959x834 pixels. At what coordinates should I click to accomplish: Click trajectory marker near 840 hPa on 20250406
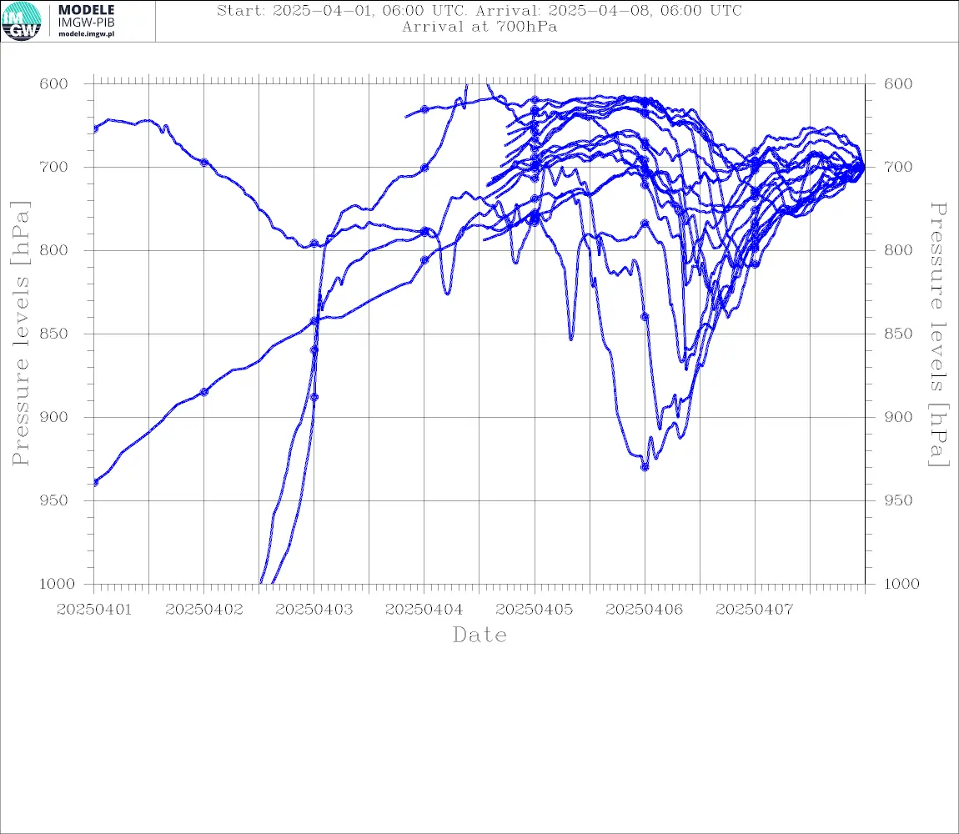645,316
